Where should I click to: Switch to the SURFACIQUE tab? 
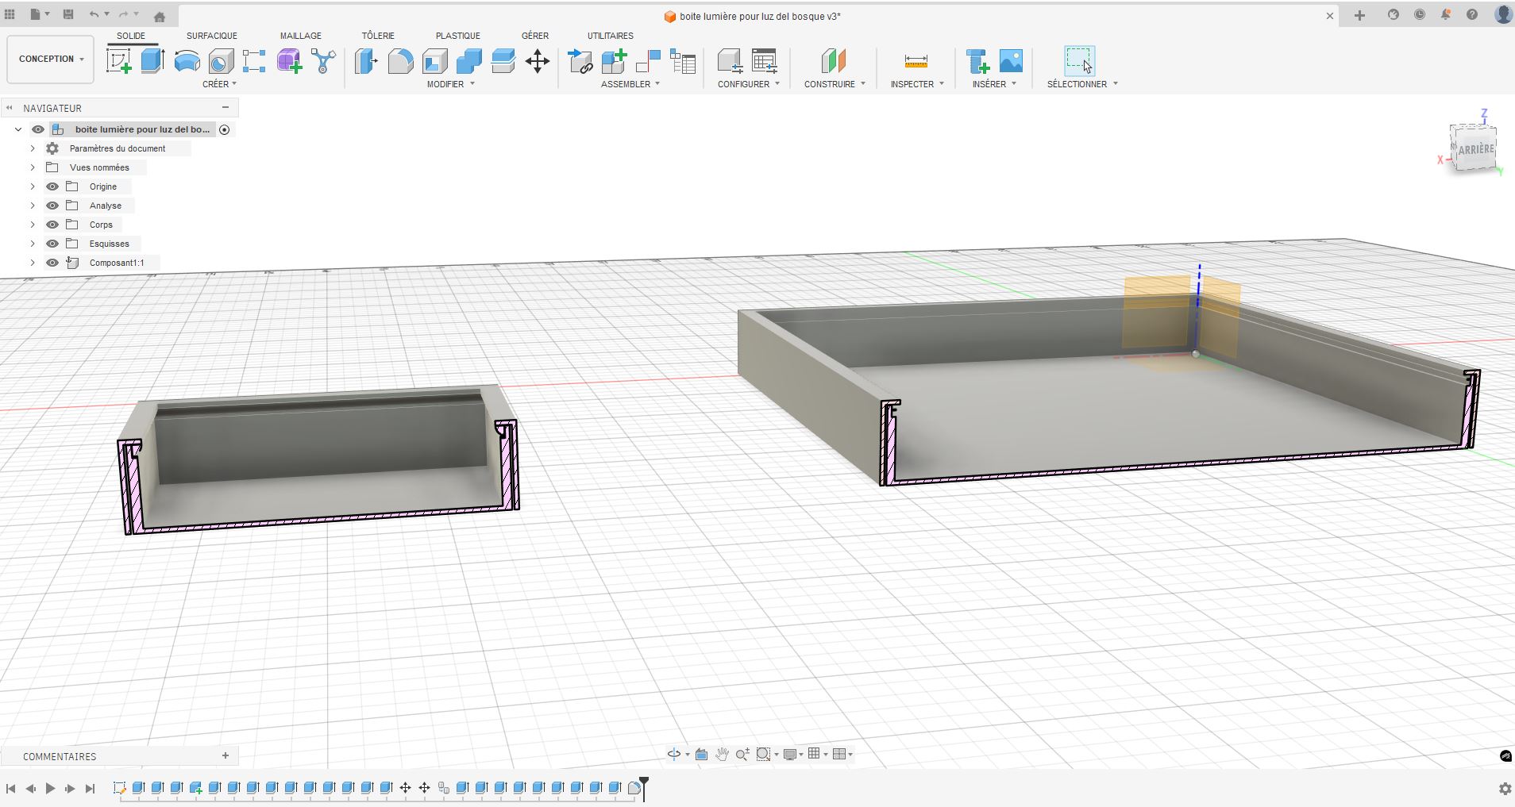(211, 36)
